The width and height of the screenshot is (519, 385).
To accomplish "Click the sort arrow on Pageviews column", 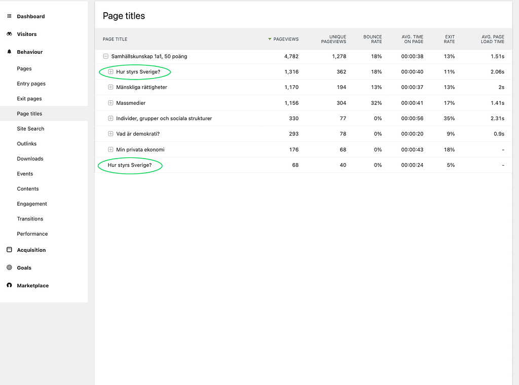I will [x=269, y=39].
